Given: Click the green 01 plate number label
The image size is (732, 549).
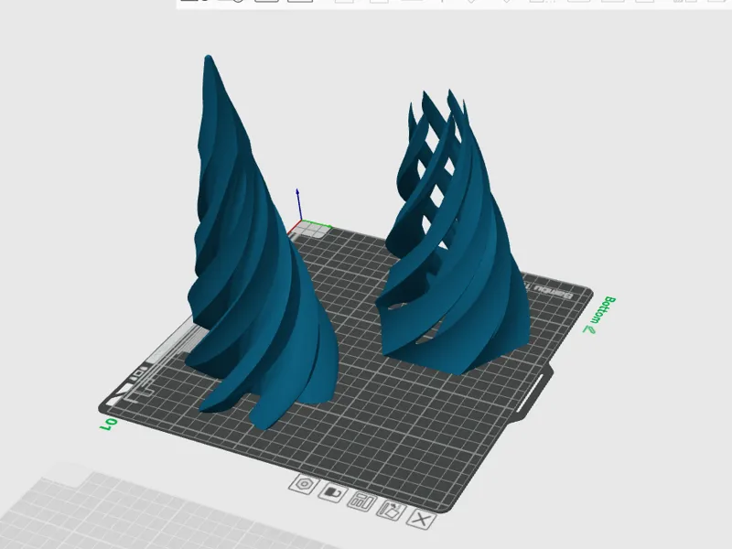Looking at the screenshot, I should coord(108,425).
